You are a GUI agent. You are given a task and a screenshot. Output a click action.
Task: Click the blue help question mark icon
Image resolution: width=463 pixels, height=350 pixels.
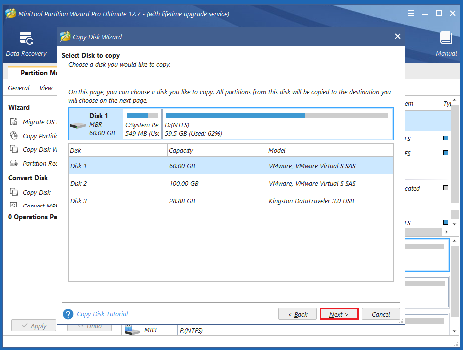point(68,314)
